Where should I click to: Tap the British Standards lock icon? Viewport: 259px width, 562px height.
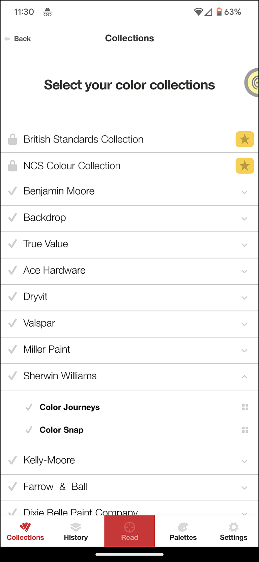coord(12,139)
